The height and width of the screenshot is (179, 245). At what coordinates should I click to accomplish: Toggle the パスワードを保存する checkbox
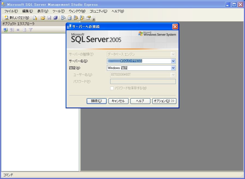(x=112, y=88)
